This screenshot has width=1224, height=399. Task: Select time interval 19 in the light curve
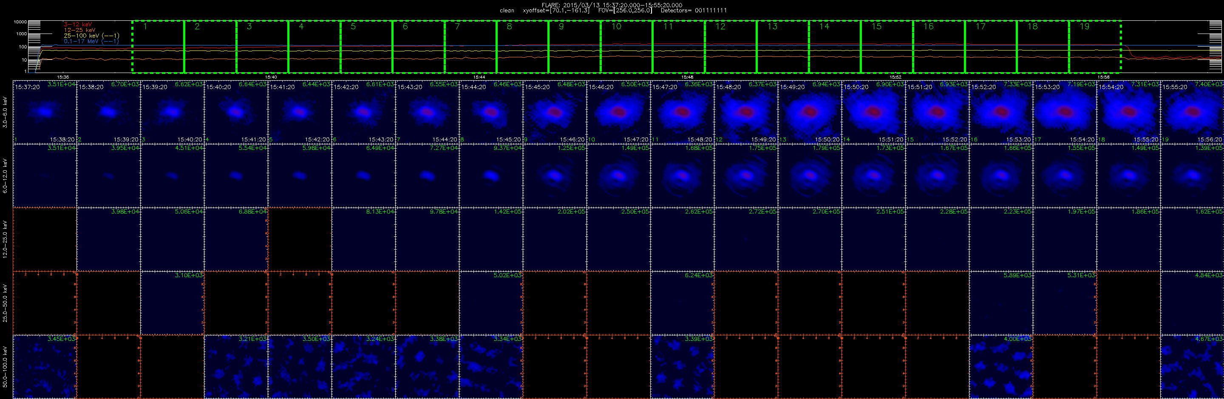[x=1095, y=47]
